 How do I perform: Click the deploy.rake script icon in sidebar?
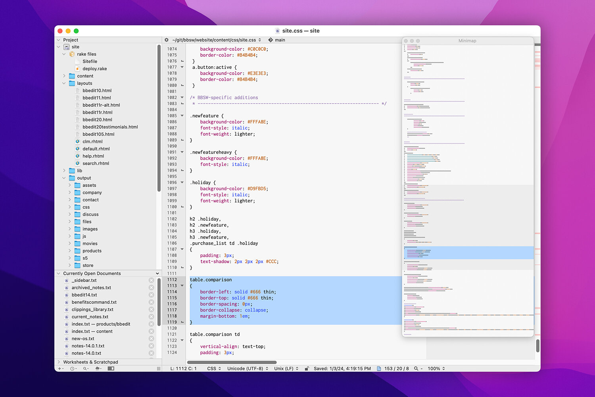(x=78, y=68)
